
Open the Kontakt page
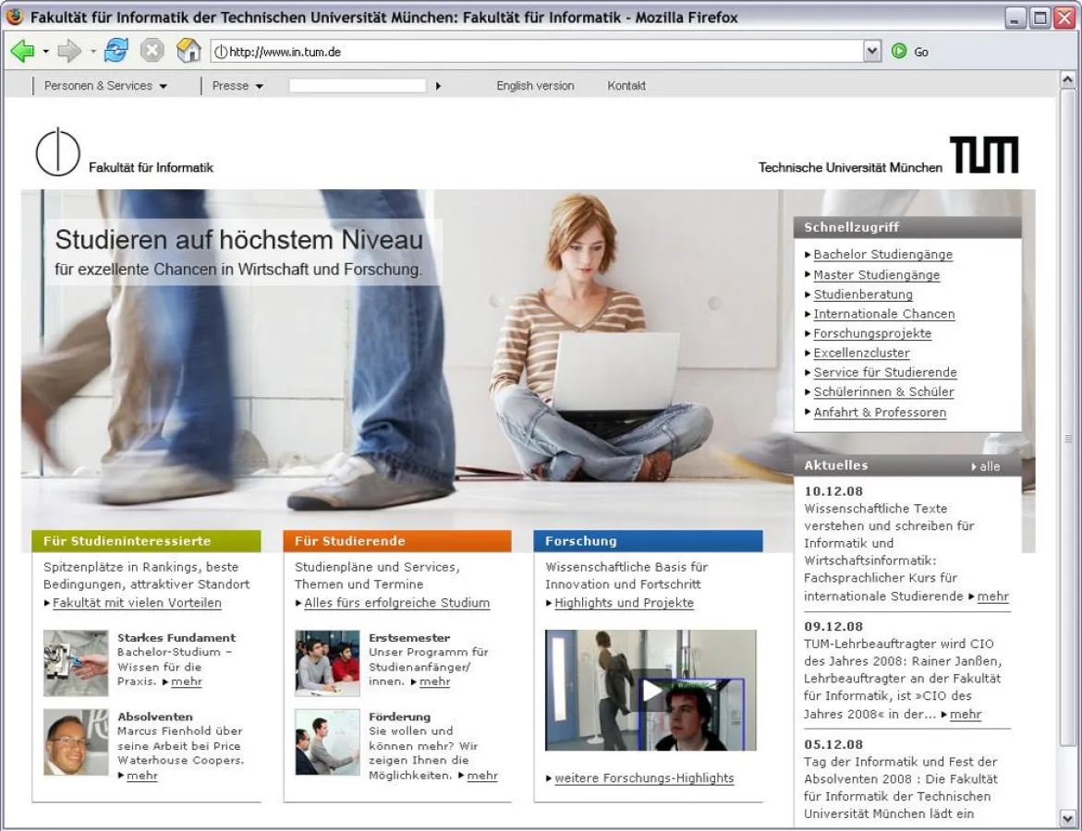click(x=626, y=86)
